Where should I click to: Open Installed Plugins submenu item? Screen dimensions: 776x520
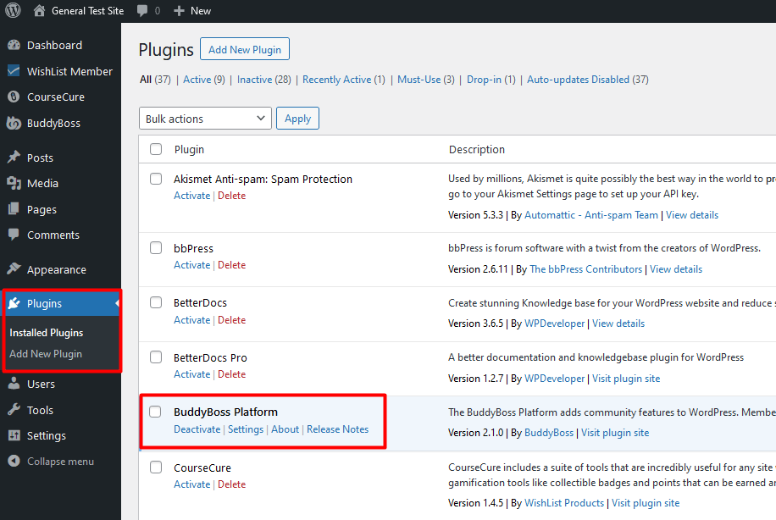[46, 333]
